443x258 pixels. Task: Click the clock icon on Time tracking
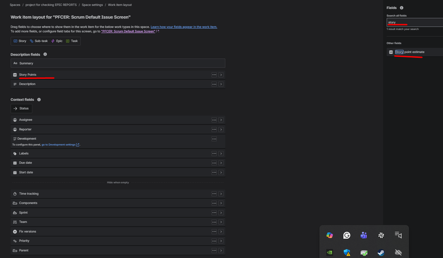[x=15, y=193]
